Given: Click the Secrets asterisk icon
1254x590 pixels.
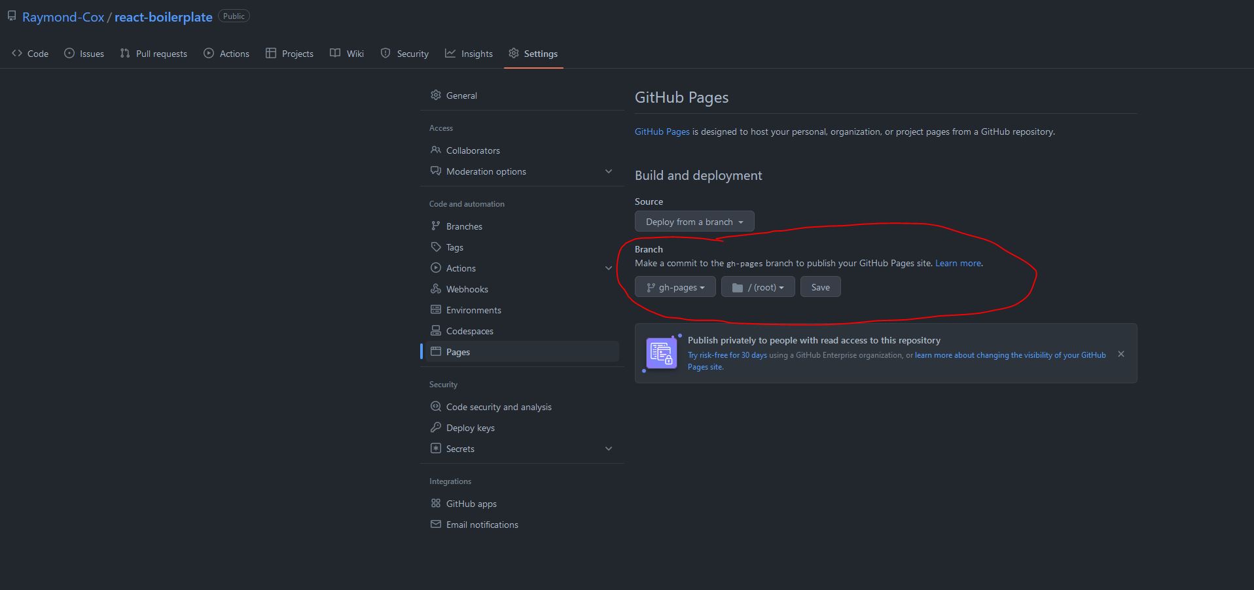Looking at the screenshot, I should click(436, 448).
